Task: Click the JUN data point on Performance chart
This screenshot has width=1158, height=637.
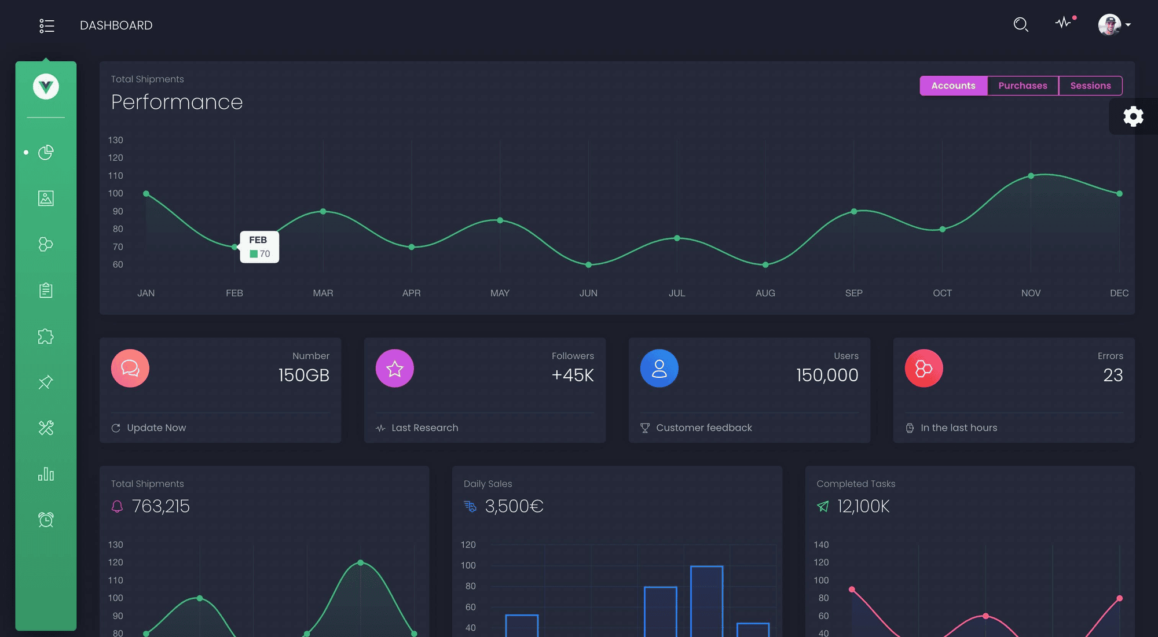Action: point(588,265)
